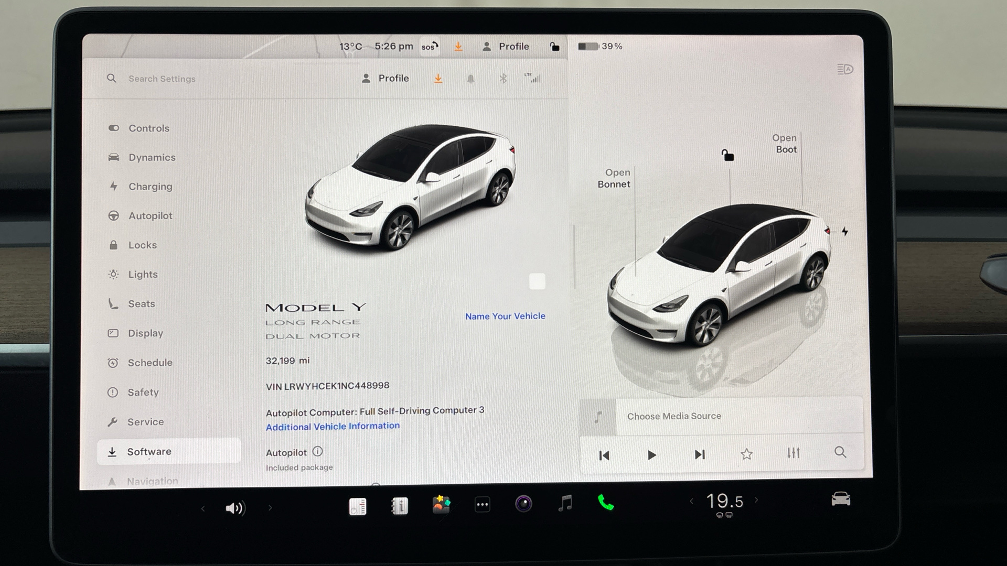1007x566 pixels.
Task: Open the dashcam camera app icon
Action: [523, 504]
